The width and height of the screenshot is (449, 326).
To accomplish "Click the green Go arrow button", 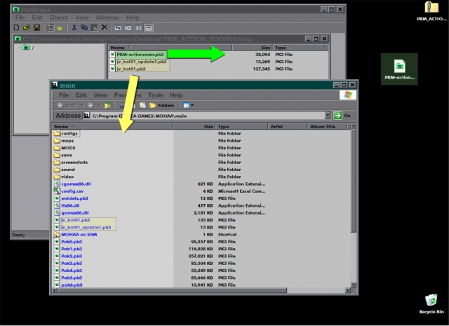I will click(x=338, y=116).
